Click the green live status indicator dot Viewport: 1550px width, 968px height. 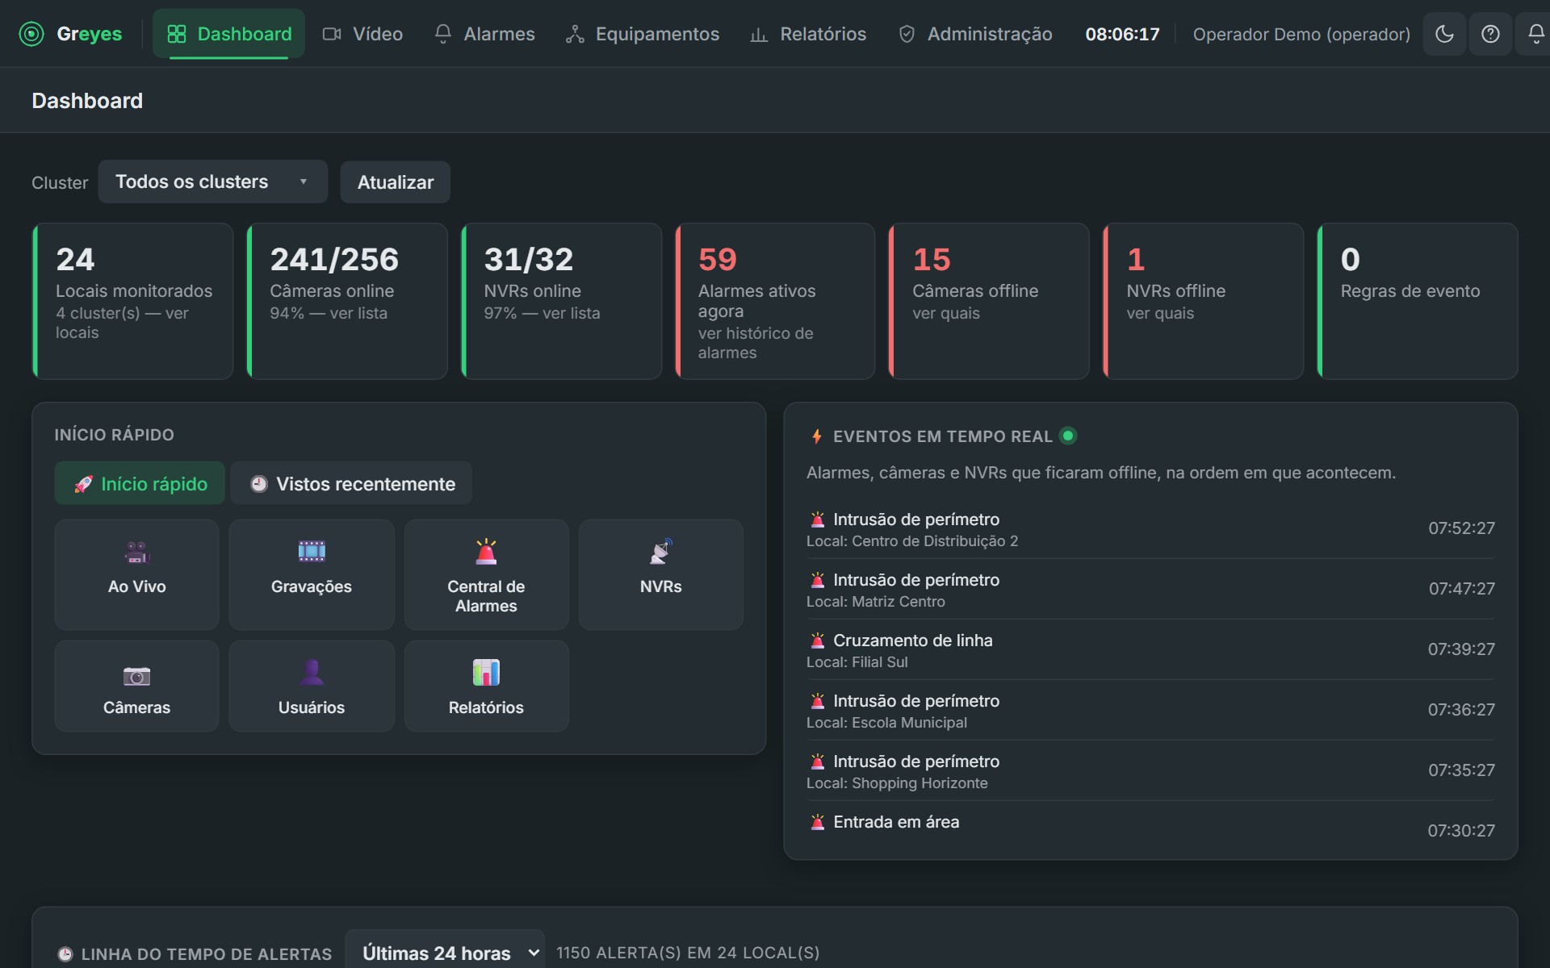click(1068, 436)
